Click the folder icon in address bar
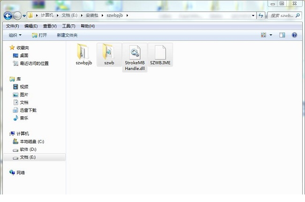 30,16
